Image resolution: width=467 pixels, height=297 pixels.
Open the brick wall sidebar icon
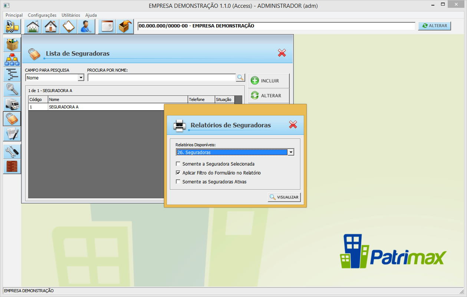pos(12,166)
